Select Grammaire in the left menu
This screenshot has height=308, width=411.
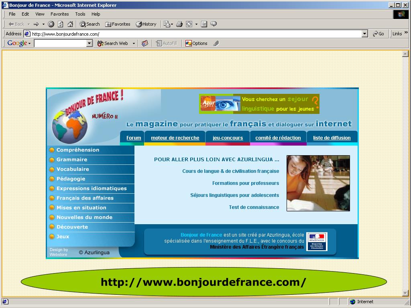pos(91,160)
